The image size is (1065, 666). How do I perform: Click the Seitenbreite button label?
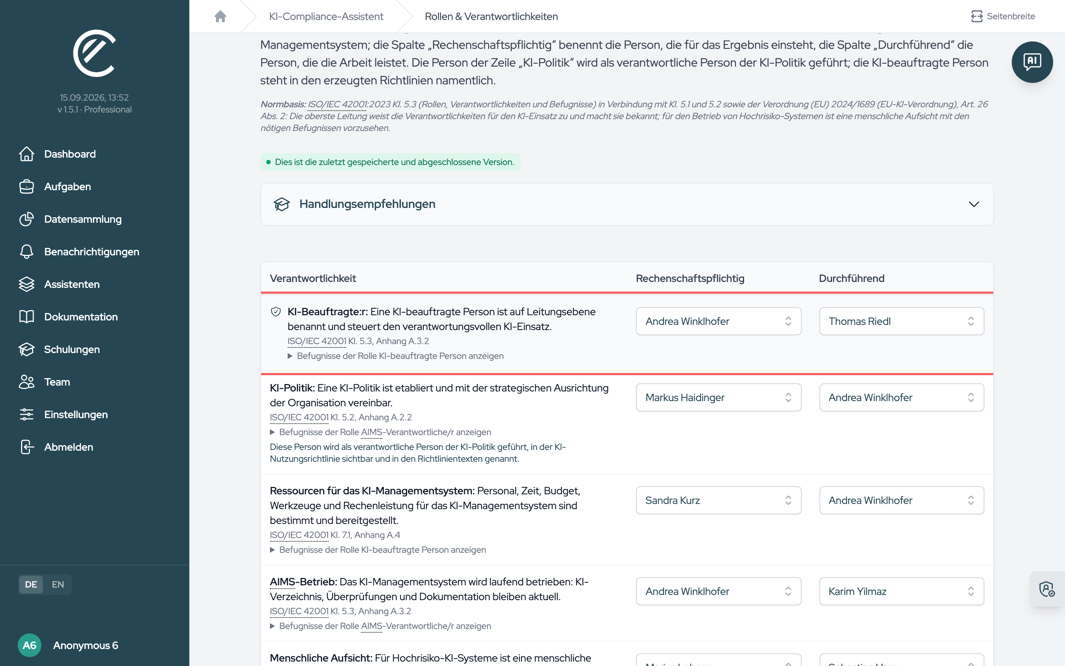(x=1011, y=16)
